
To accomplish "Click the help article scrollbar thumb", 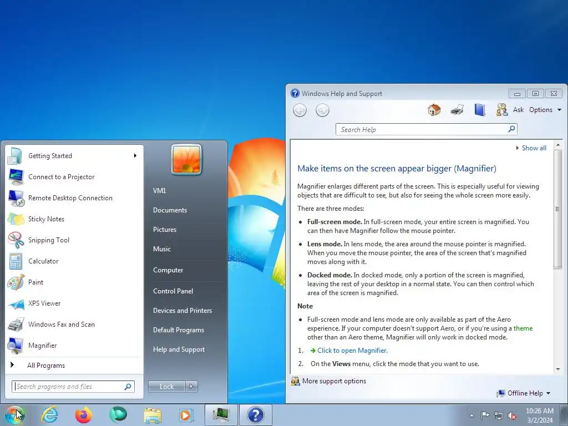I will 557,209.
